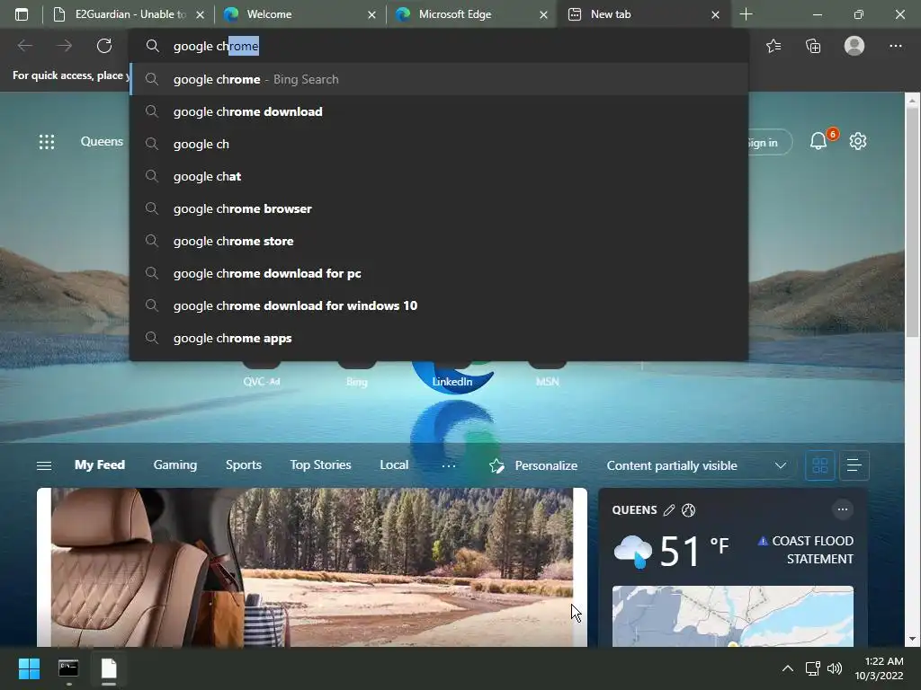Screen dimensions: 921x690
Task: Open Edge Settings and more menu
Action: click(895, 46)
